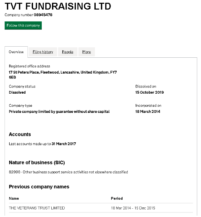Image resolution: width=201 pixels, height=217 pixels.
Task: Click the Dissolved company status value
Action: pos(17,92)
